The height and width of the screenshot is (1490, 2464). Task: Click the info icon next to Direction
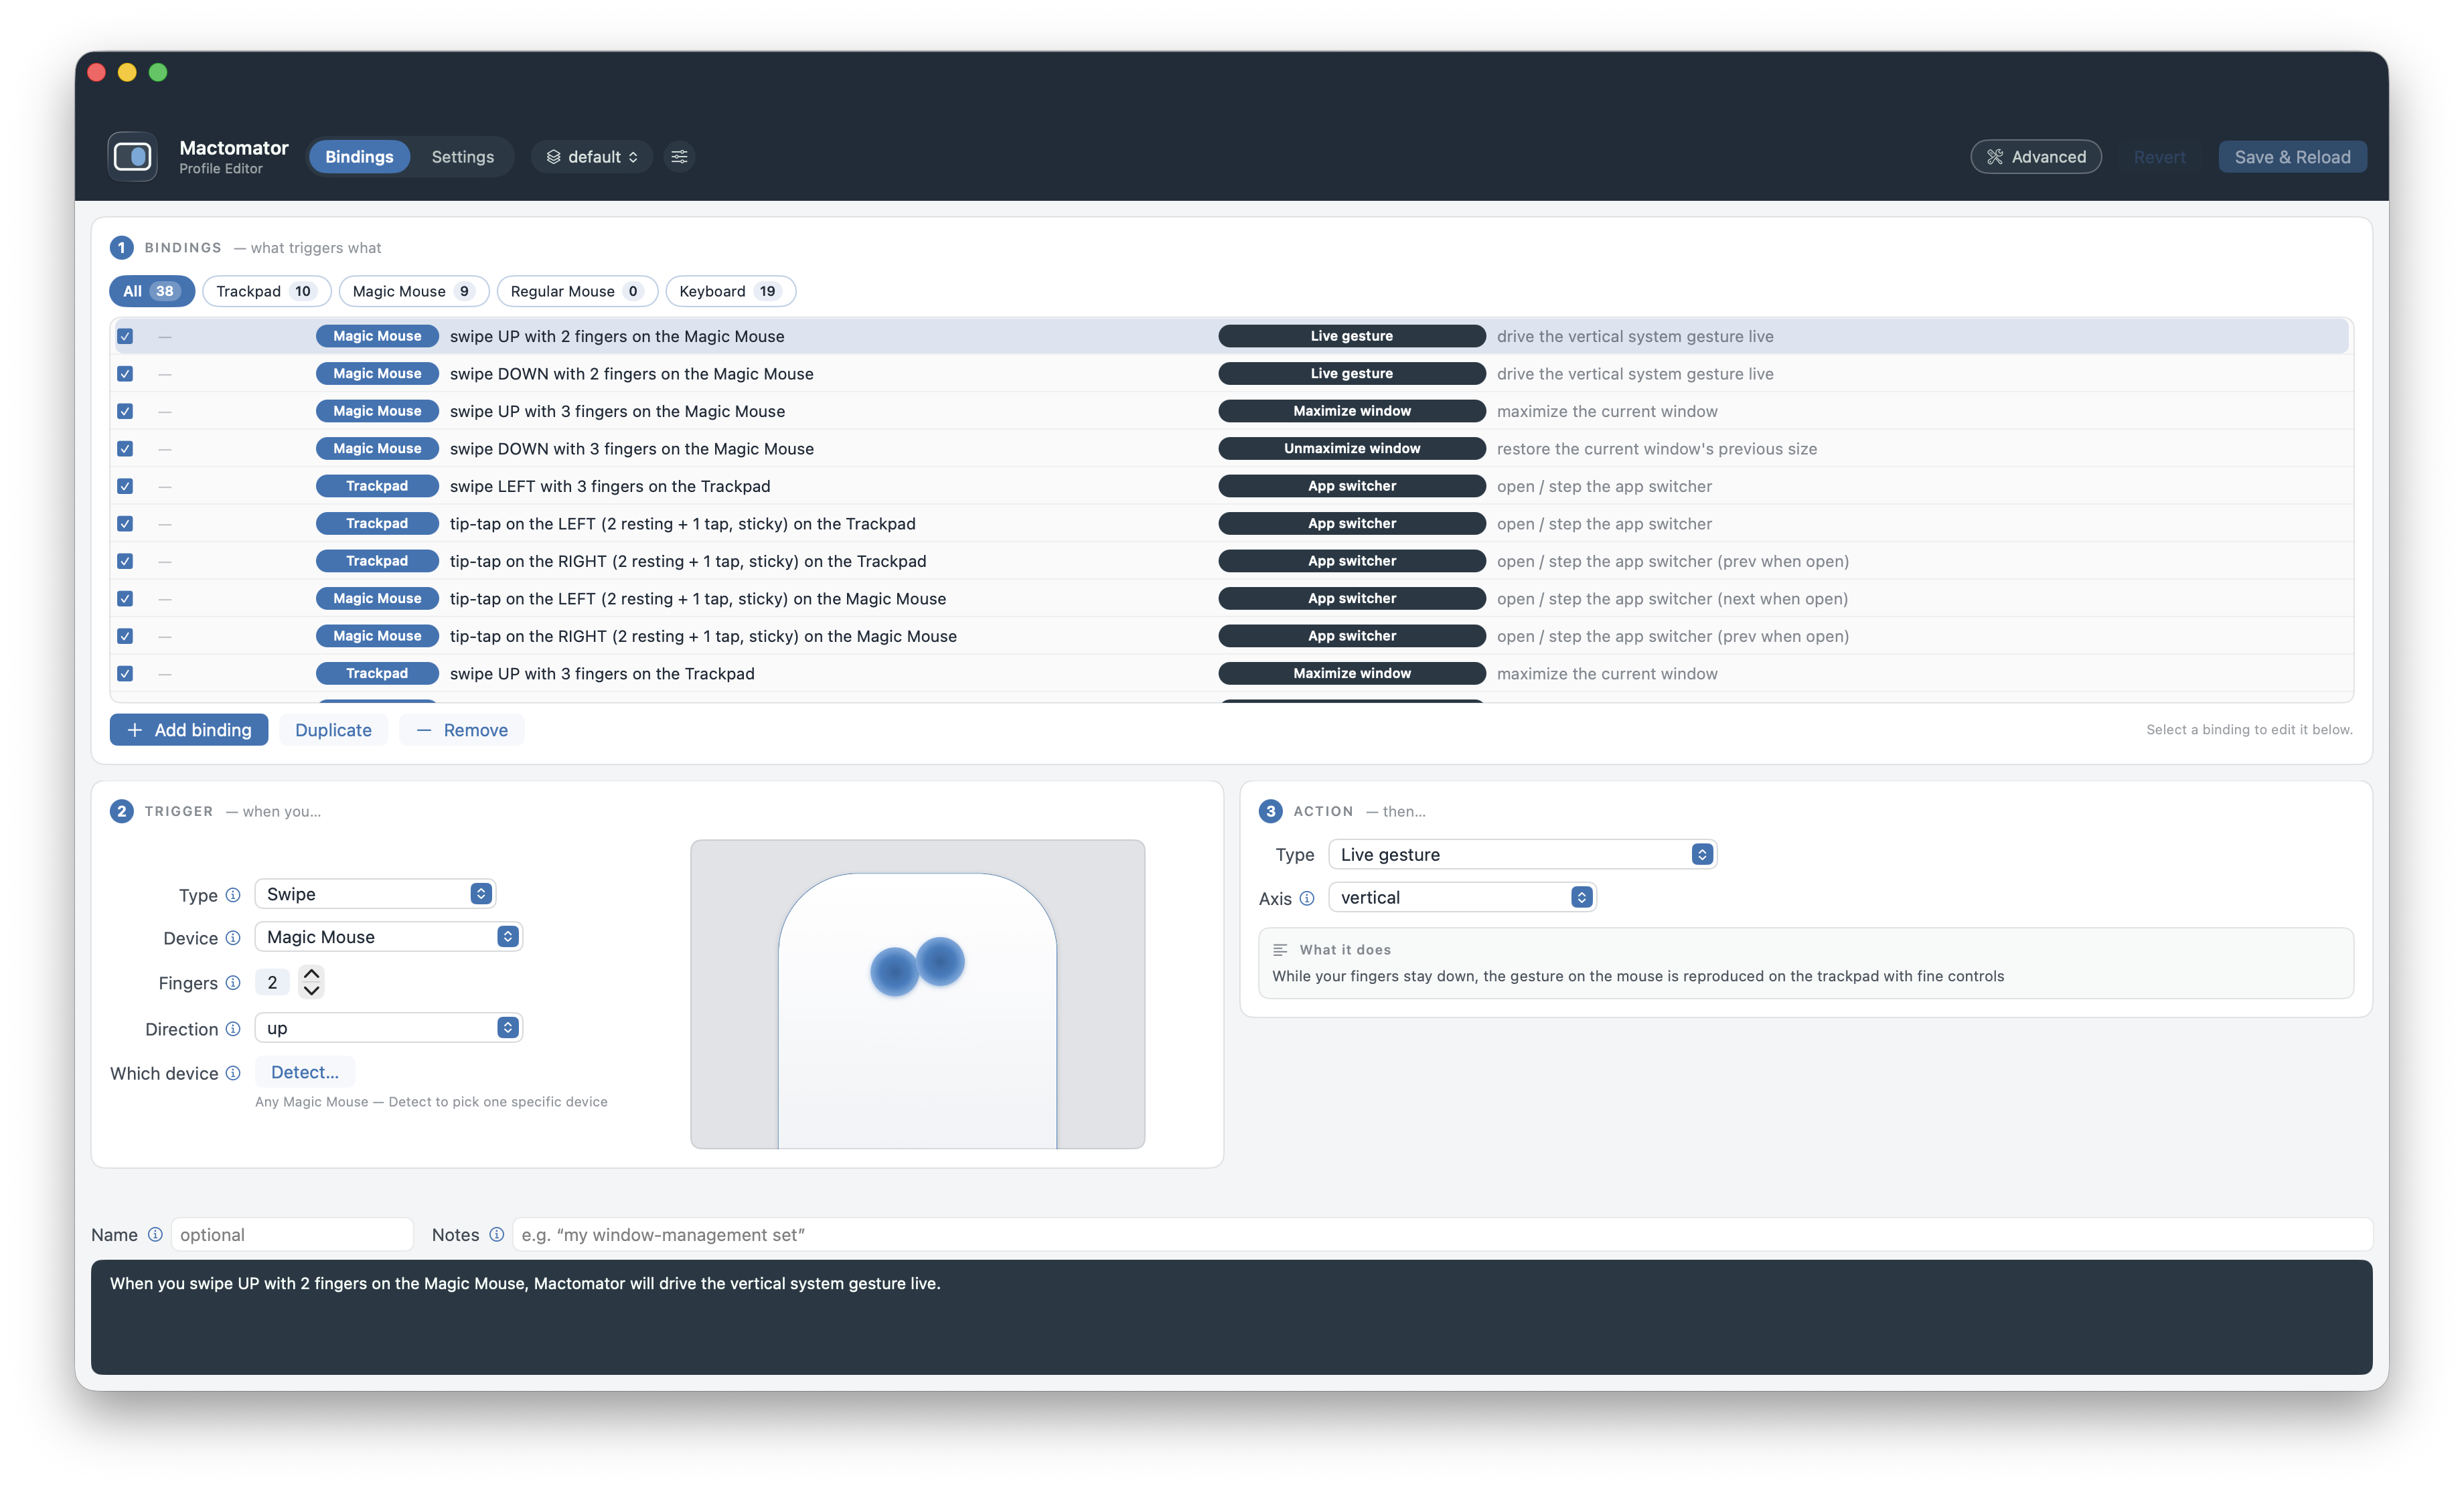point(233,1029)
